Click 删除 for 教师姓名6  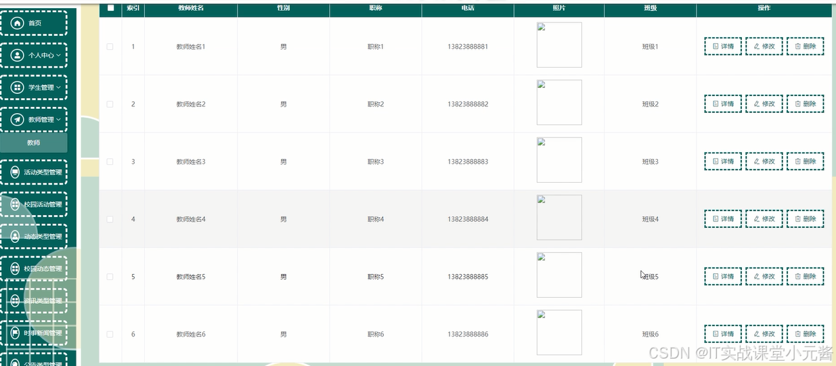[806, 334]
